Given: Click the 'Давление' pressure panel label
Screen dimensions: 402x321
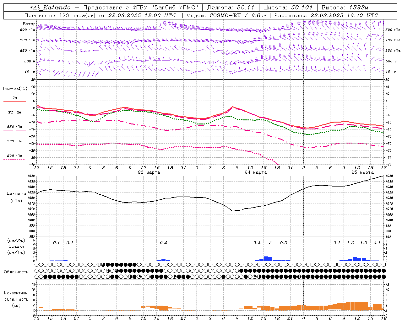Looking at the screenshot, I should click(x=16, y=194).
